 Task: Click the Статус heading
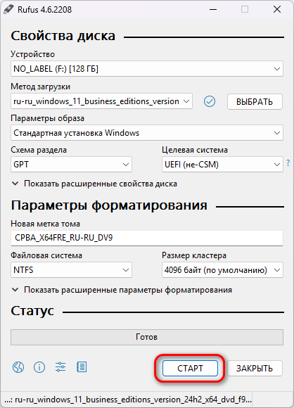32,311
